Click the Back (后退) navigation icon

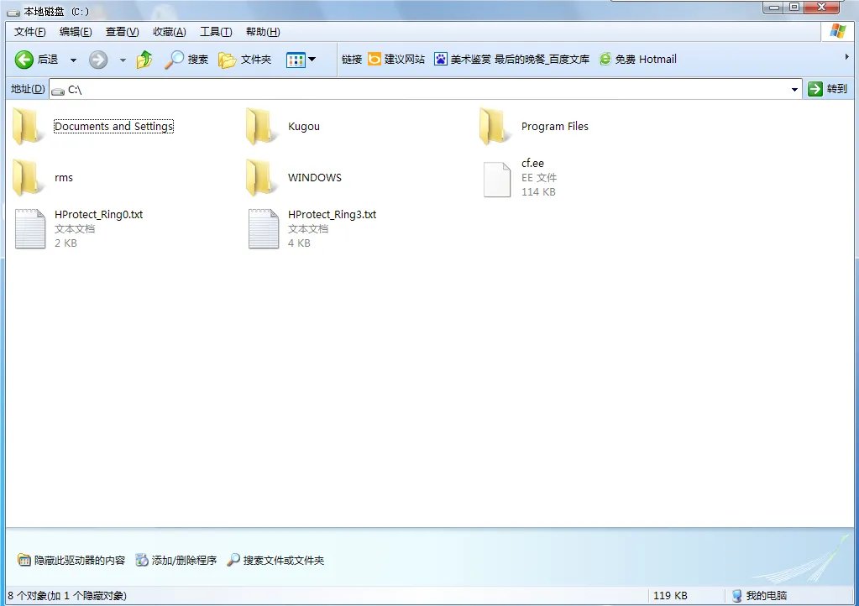click(x=23, y=59)
